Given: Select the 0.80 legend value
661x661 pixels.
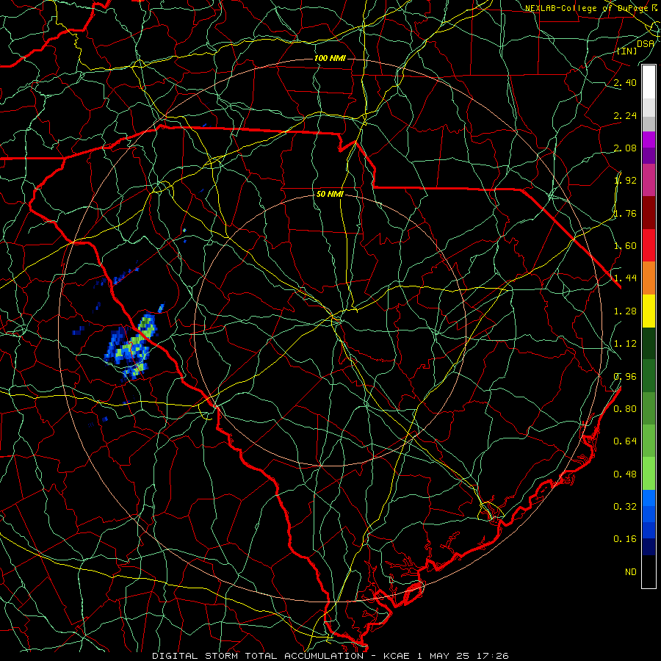Looking at the screenshot, I should pos(625,409).
